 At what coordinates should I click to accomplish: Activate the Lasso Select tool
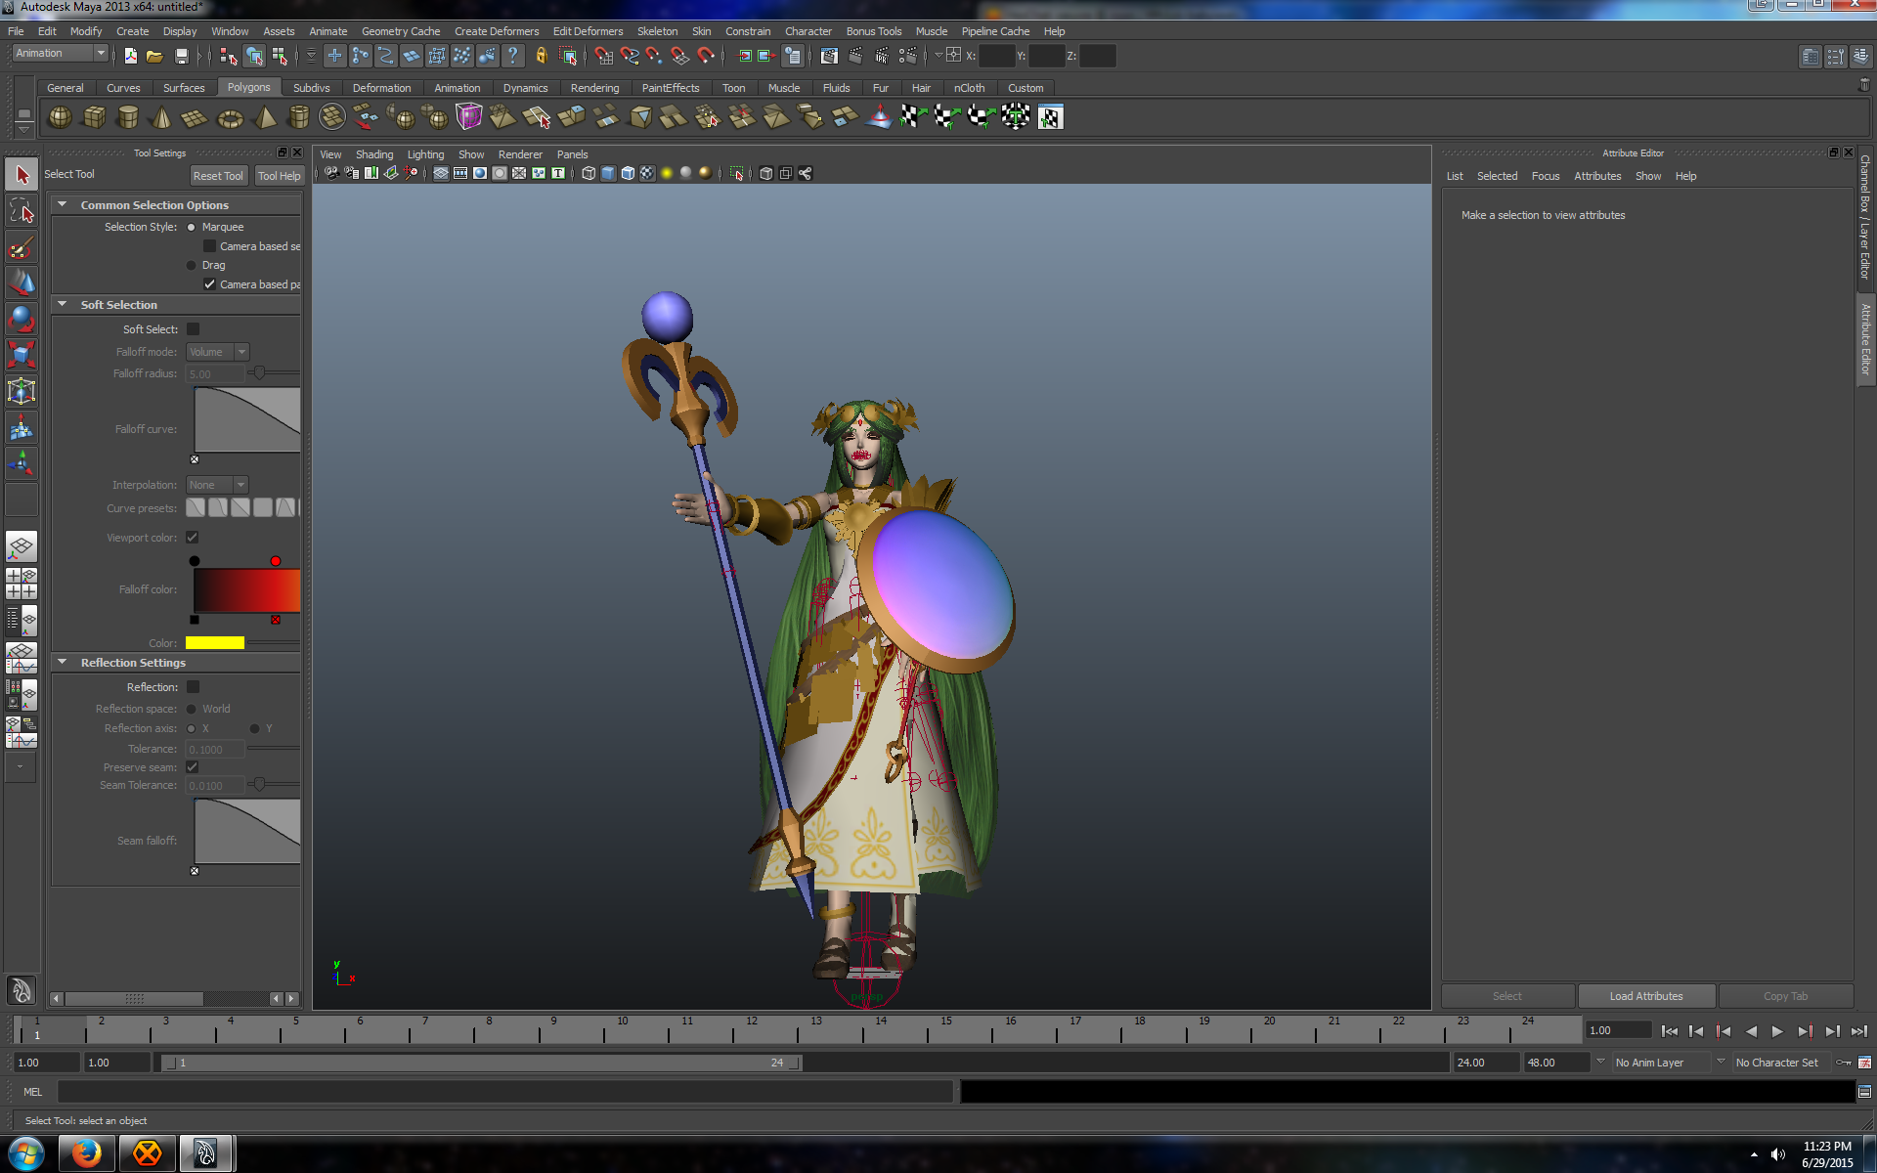(22, 211)
